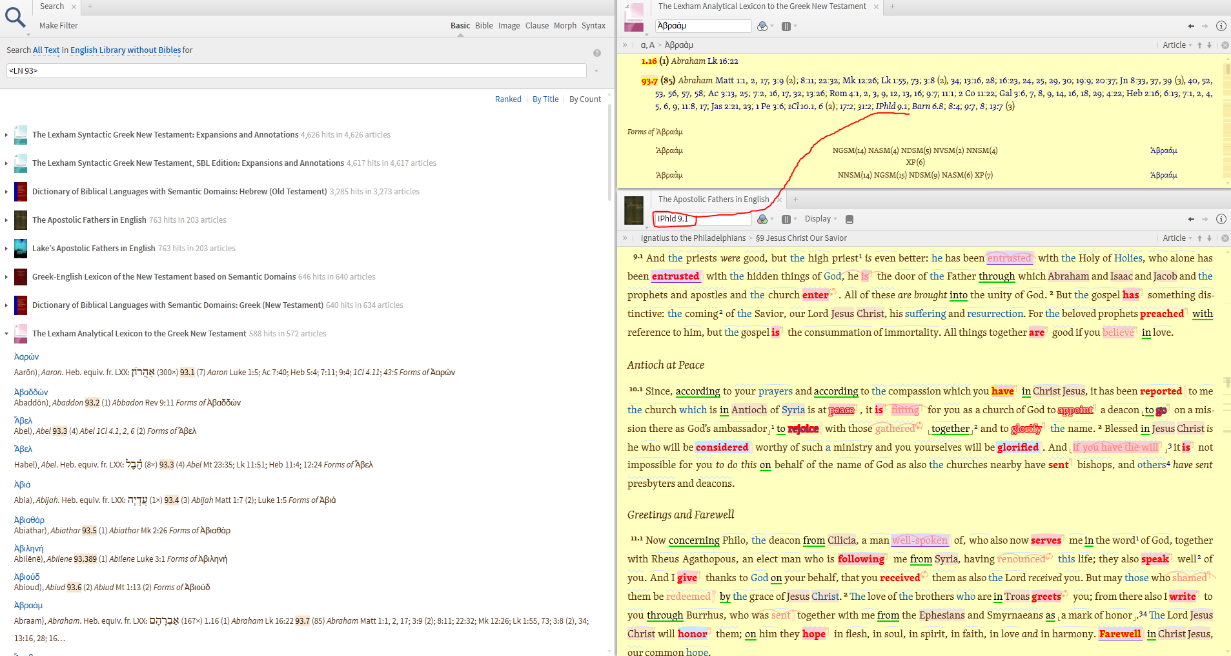This screenshot has width=1231, height=656.
Task: Switch to Syntax search type
Action: (594, 26)
